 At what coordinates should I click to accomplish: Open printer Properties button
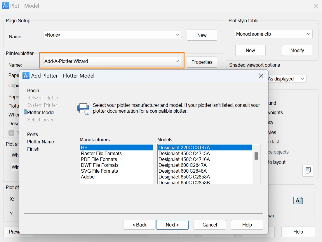click(202, 62)
